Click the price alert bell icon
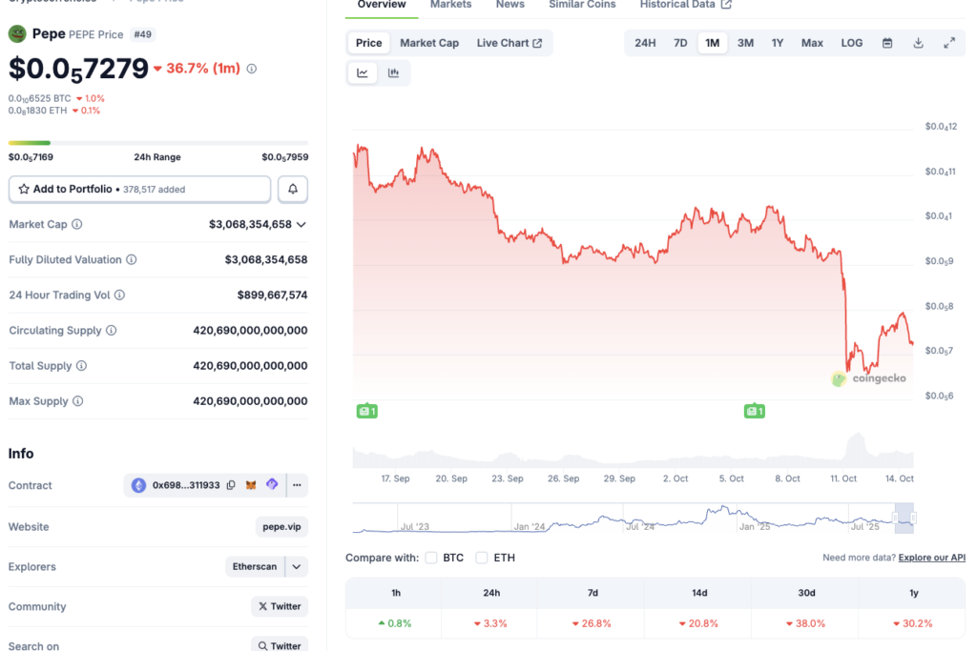 [x=293, y=190]
